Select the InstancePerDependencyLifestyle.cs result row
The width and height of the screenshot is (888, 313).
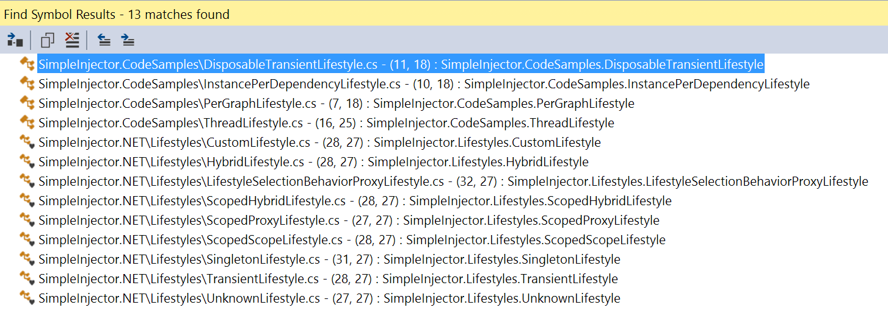pos(424,84)
